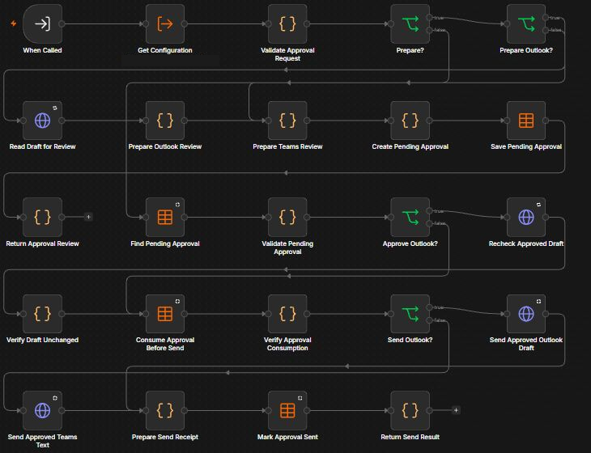This screenshot has width=591, height=453.
Task: Select the Prepare Outlook Review code node
Action: click(x=165, y=121)
